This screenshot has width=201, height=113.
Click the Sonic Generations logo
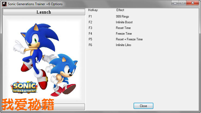(x=24, y=88)
